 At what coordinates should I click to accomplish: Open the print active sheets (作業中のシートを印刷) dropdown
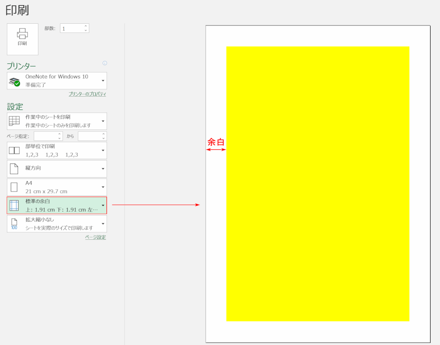pos(57,121)
